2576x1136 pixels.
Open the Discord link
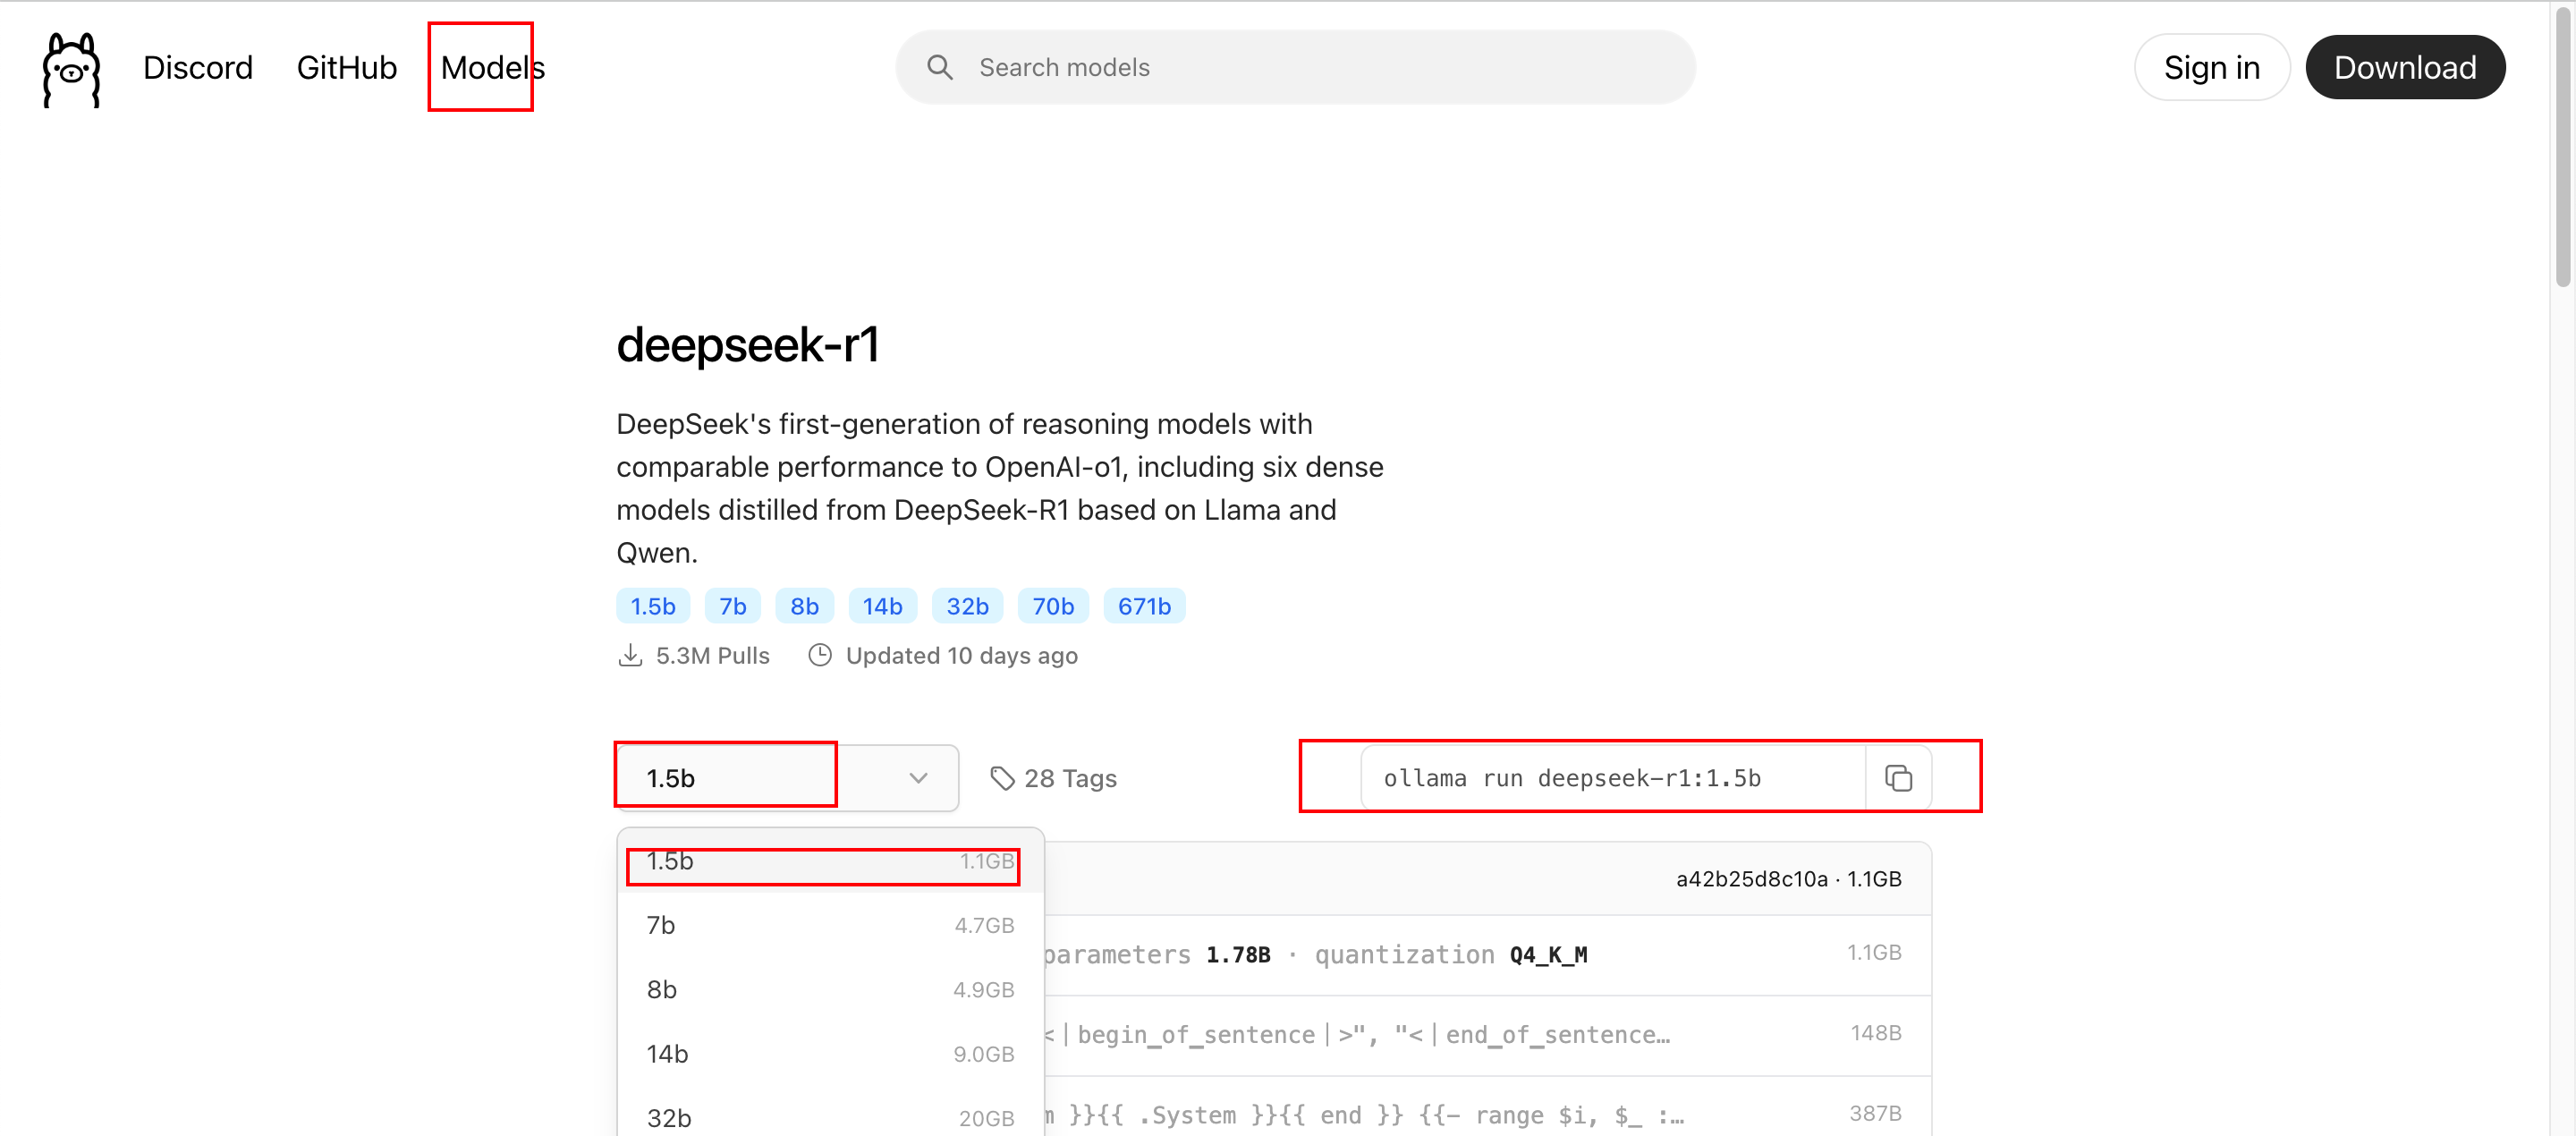(198, 68)
